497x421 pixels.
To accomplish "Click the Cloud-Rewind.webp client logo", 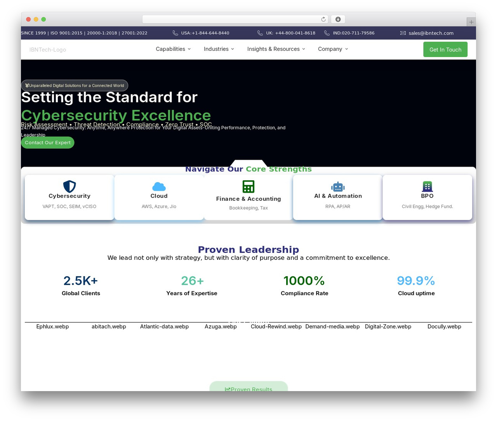I will 276,327.
